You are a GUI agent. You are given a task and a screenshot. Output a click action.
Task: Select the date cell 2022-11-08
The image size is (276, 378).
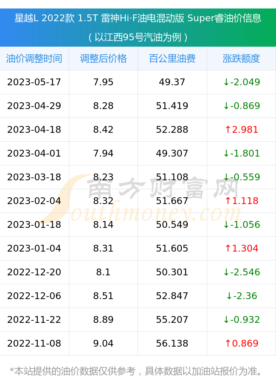coord(34,343)
